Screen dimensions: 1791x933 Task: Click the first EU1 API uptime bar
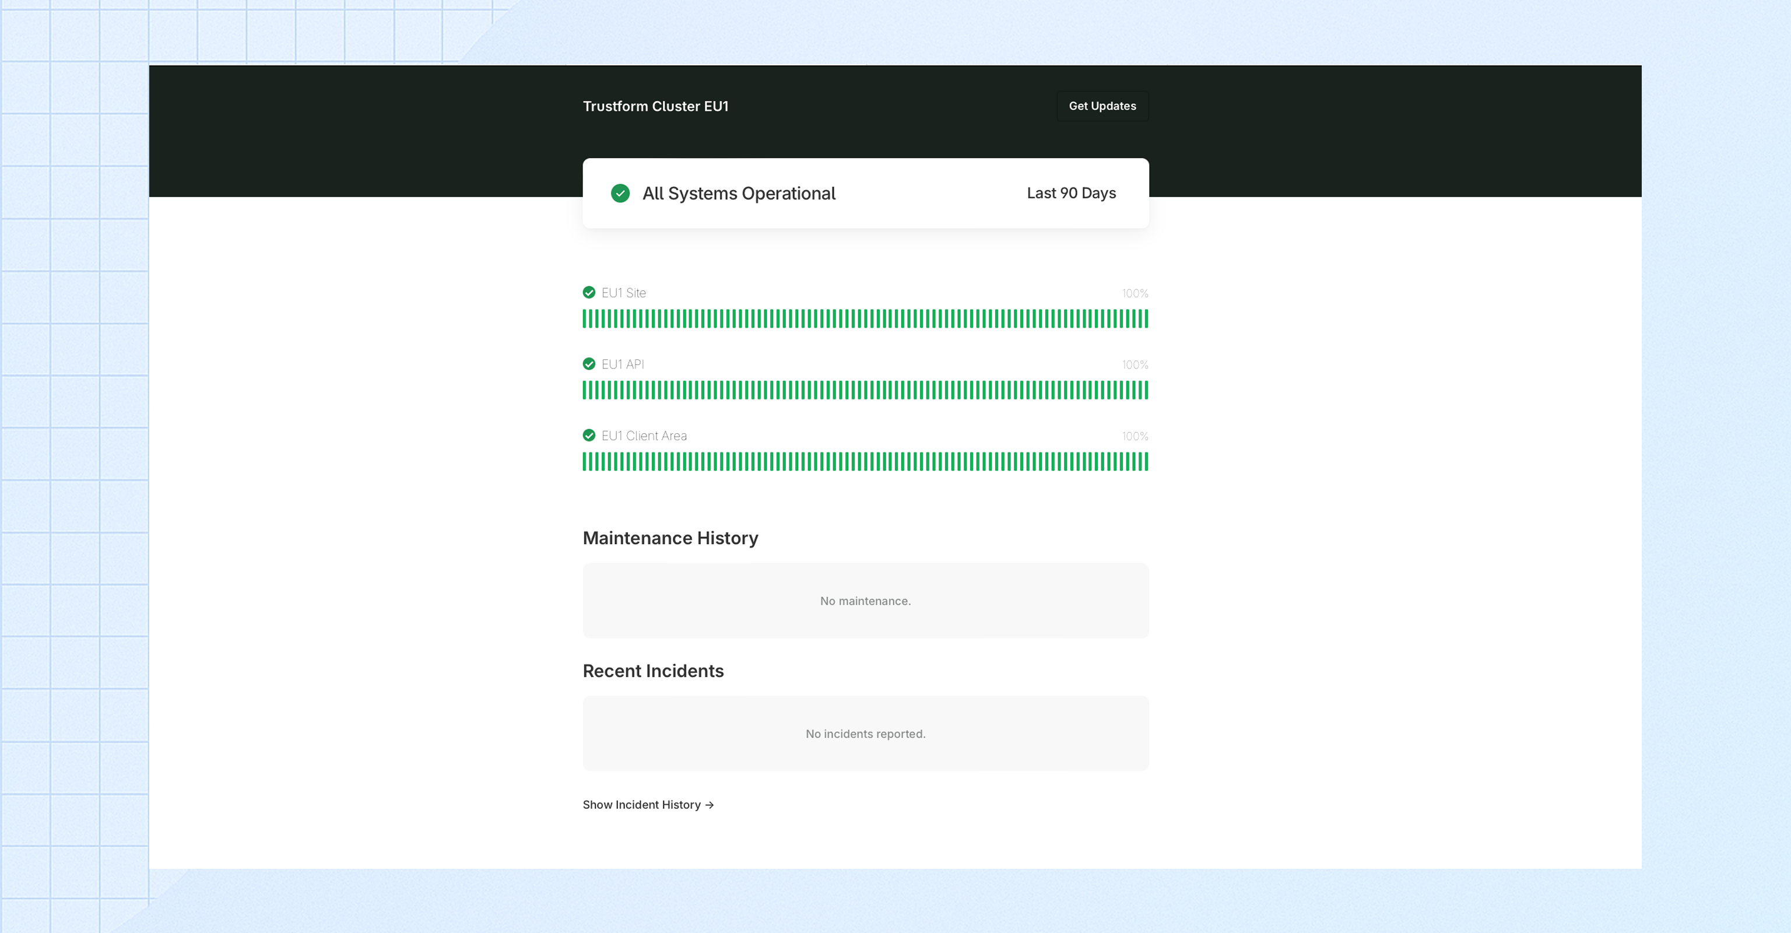click(585, 391)
